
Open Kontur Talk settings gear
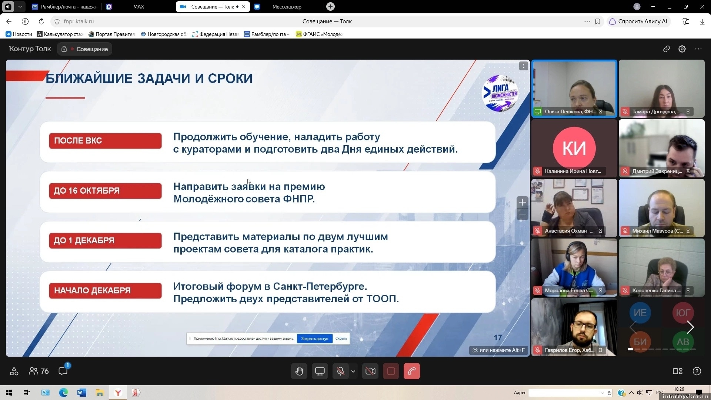click(x=682, y=49)
